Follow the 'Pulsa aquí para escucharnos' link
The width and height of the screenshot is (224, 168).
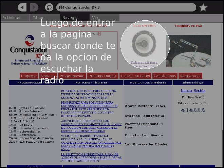click(144, 64)
